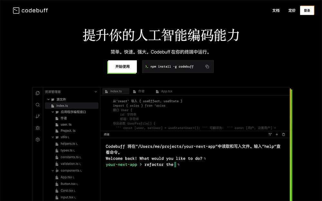322x201 pixels.
Task: Open the extensions cube sidebar icon
Action: (38, 140)
